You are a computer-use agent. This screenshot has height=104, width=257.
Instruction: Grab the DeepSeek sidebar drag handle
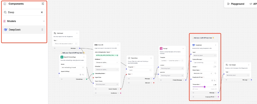coord(42,30)
